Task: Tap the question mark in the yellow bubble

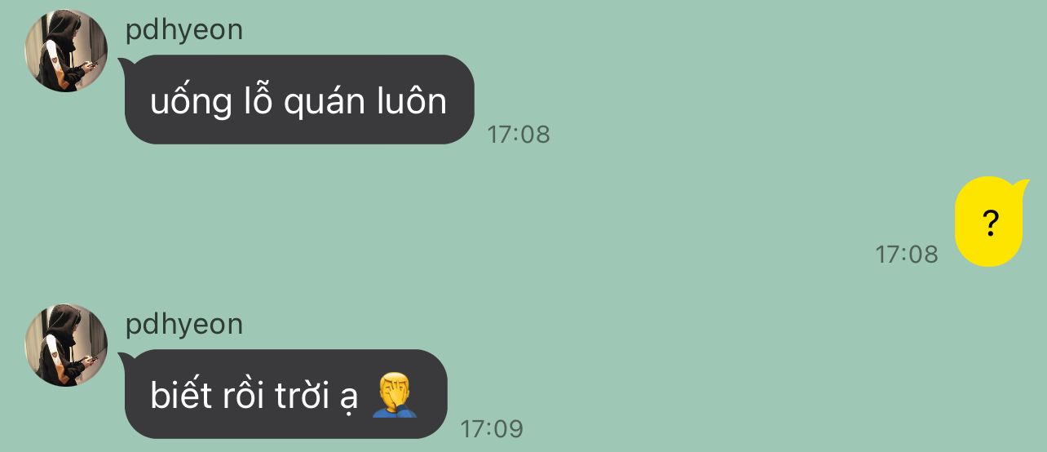Action: [991, 223]
